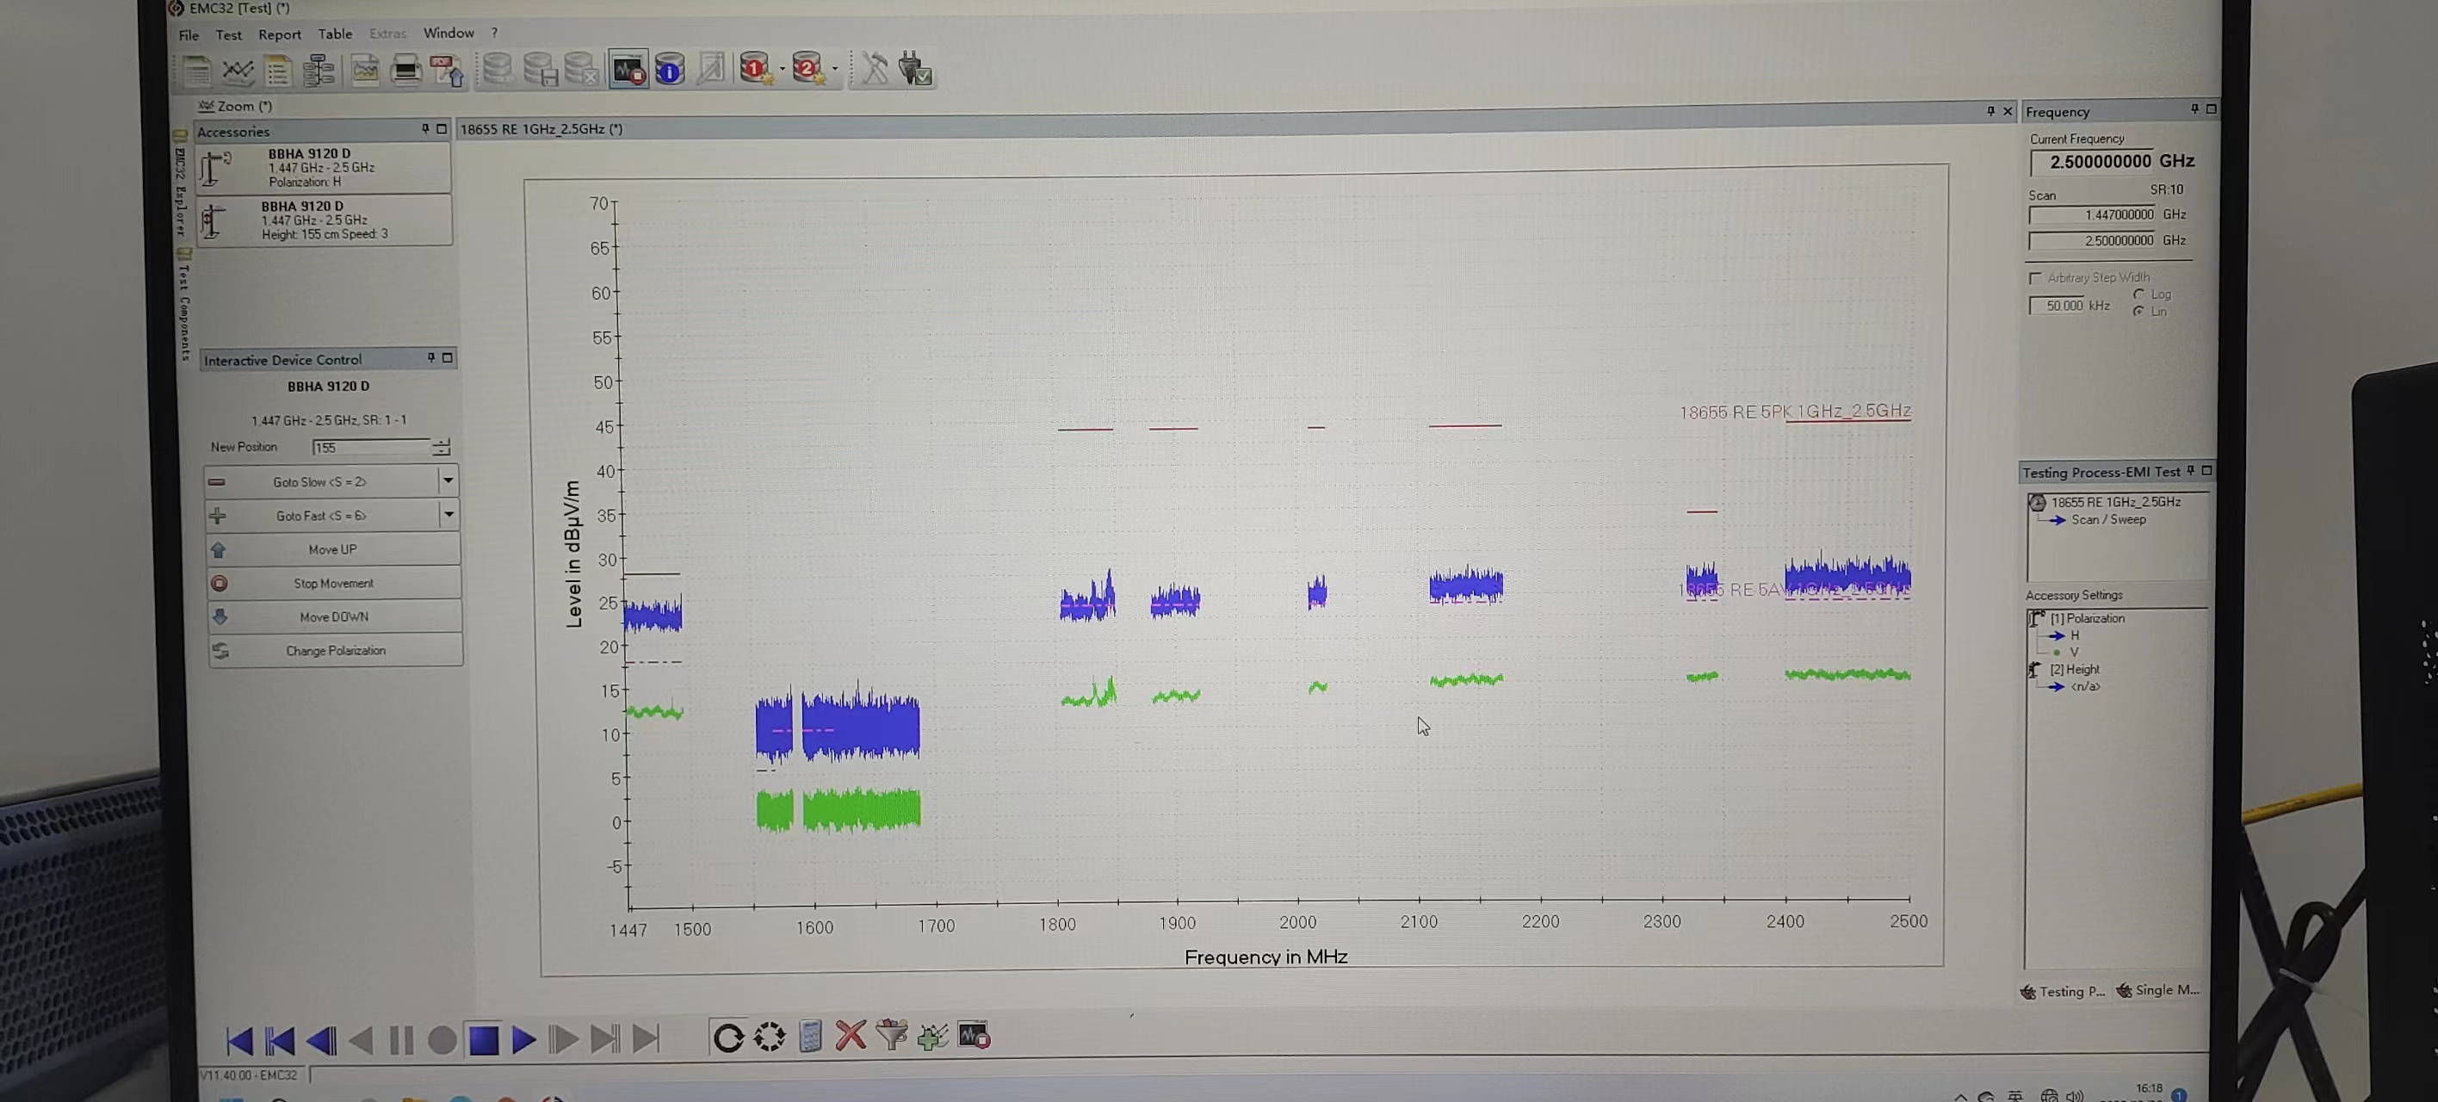Click the New Position input field
Viewport: 2438px width, 1102px height.
pos(371,447)
